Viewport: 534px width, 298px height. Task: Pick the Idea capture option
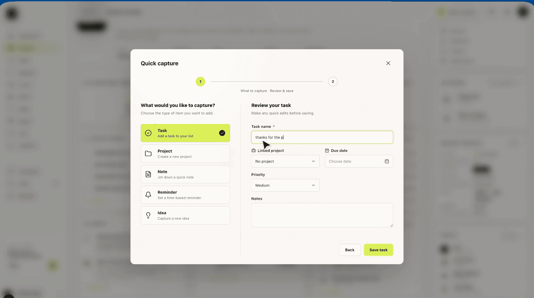click(185, 215)
